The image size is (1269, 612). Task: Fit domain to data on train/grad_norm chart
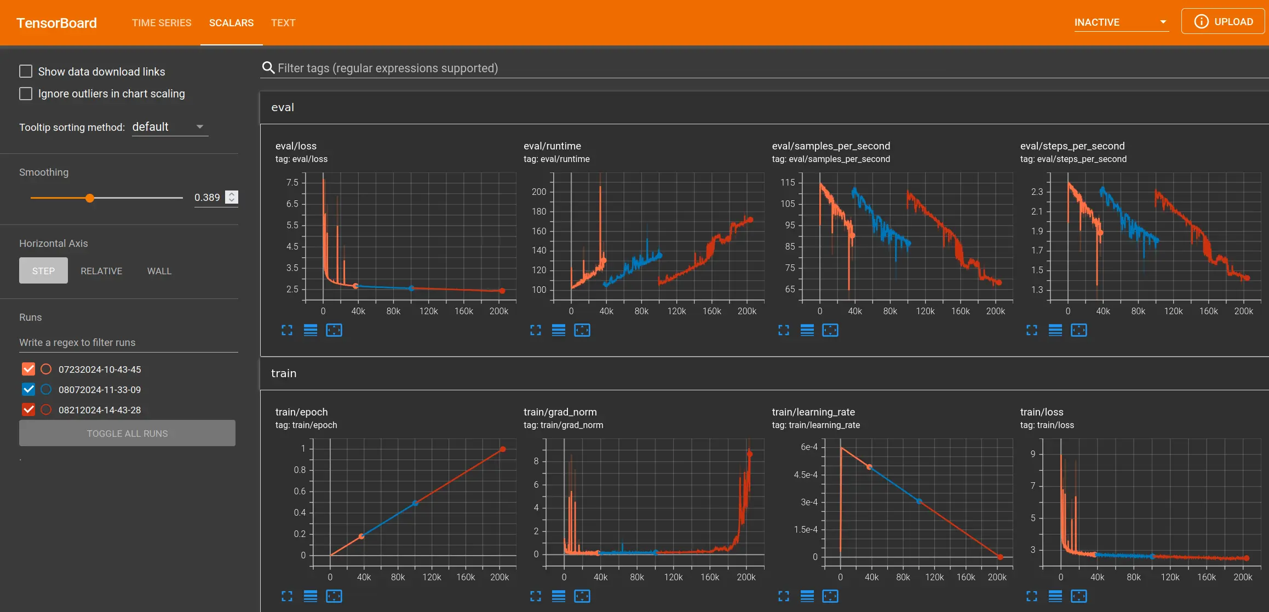click(x=582, y=596)
